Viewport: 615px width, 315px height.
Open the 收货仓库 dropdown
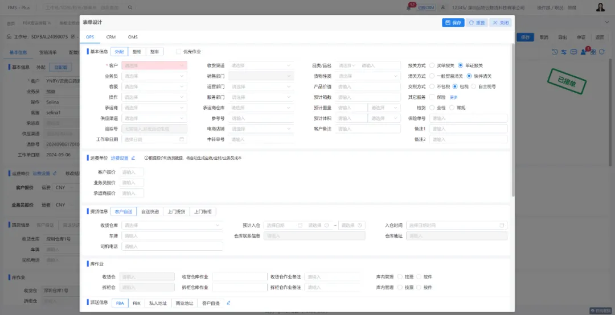pyautogui.click(x=172, y=225)
